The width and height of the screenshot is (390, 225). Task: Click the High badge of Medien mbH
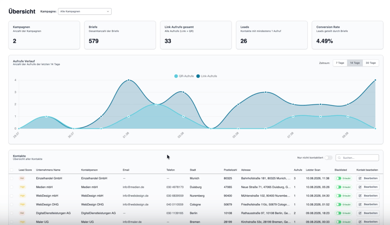(22, 187)
